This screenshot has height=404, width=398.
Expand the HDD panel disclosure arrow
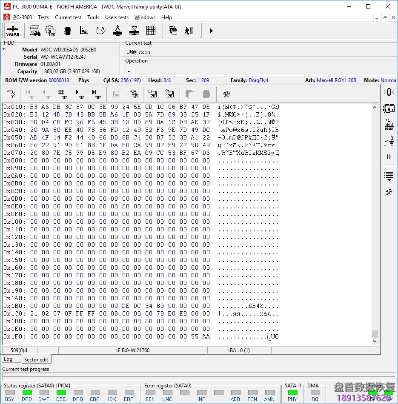pyautogui.click(x=4, y=49)
